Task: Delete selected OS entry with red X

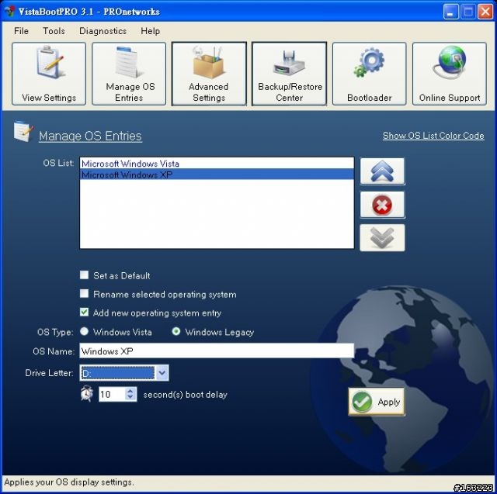Action: tap(382, 205)
